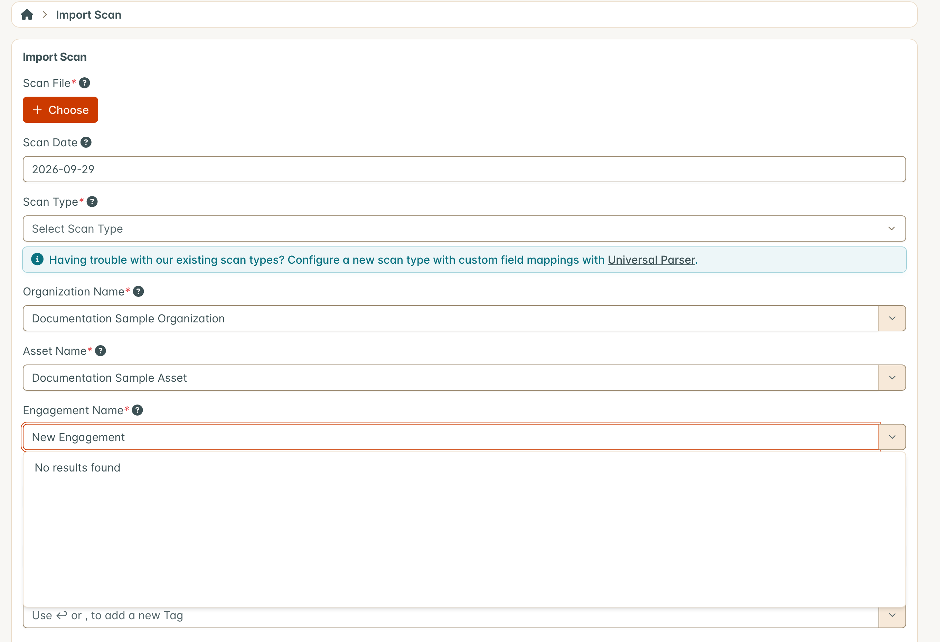Screen dimensions: 940x642
Task: Follow the Universal Parser link
Action: coord(651,260)
